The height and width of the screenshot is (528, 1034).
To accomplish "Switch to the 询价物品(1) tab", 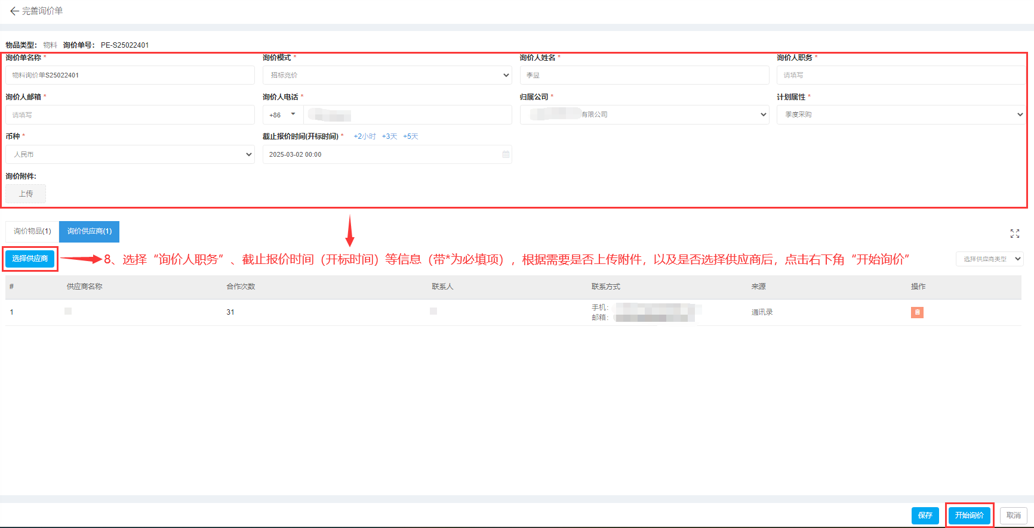I will (32, 231).
